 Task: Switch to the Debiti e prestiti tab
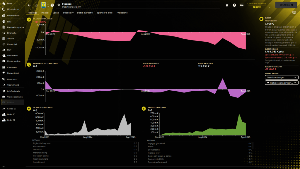[85, 13]
